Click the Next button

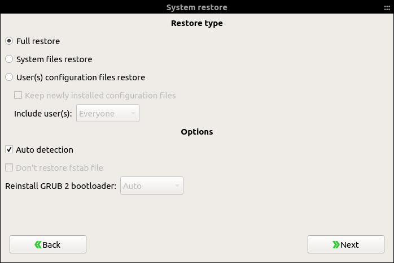pos(346,244)
